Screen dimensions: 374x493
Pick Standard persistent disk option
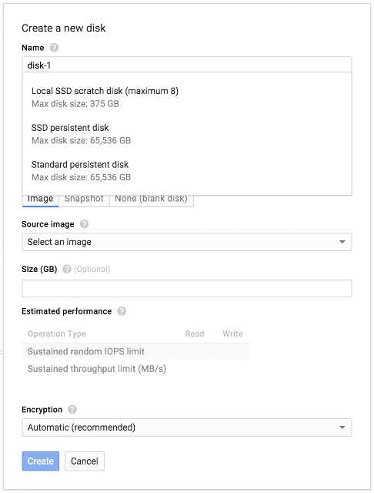point(187,171)
